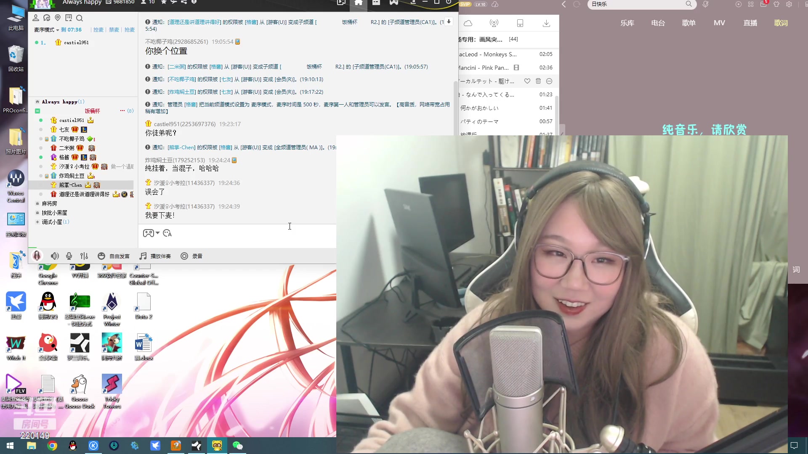Open the downloads icon in player sidebar

pos(546,24)
